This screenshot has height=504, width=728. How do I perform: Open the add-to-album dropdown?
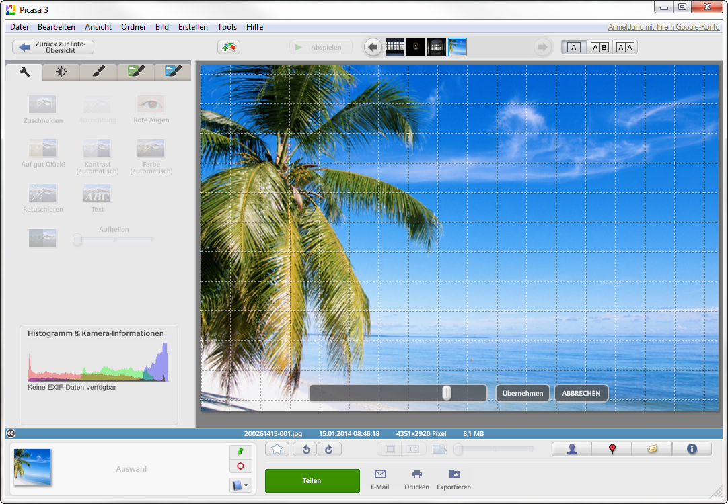click(240, 485)
